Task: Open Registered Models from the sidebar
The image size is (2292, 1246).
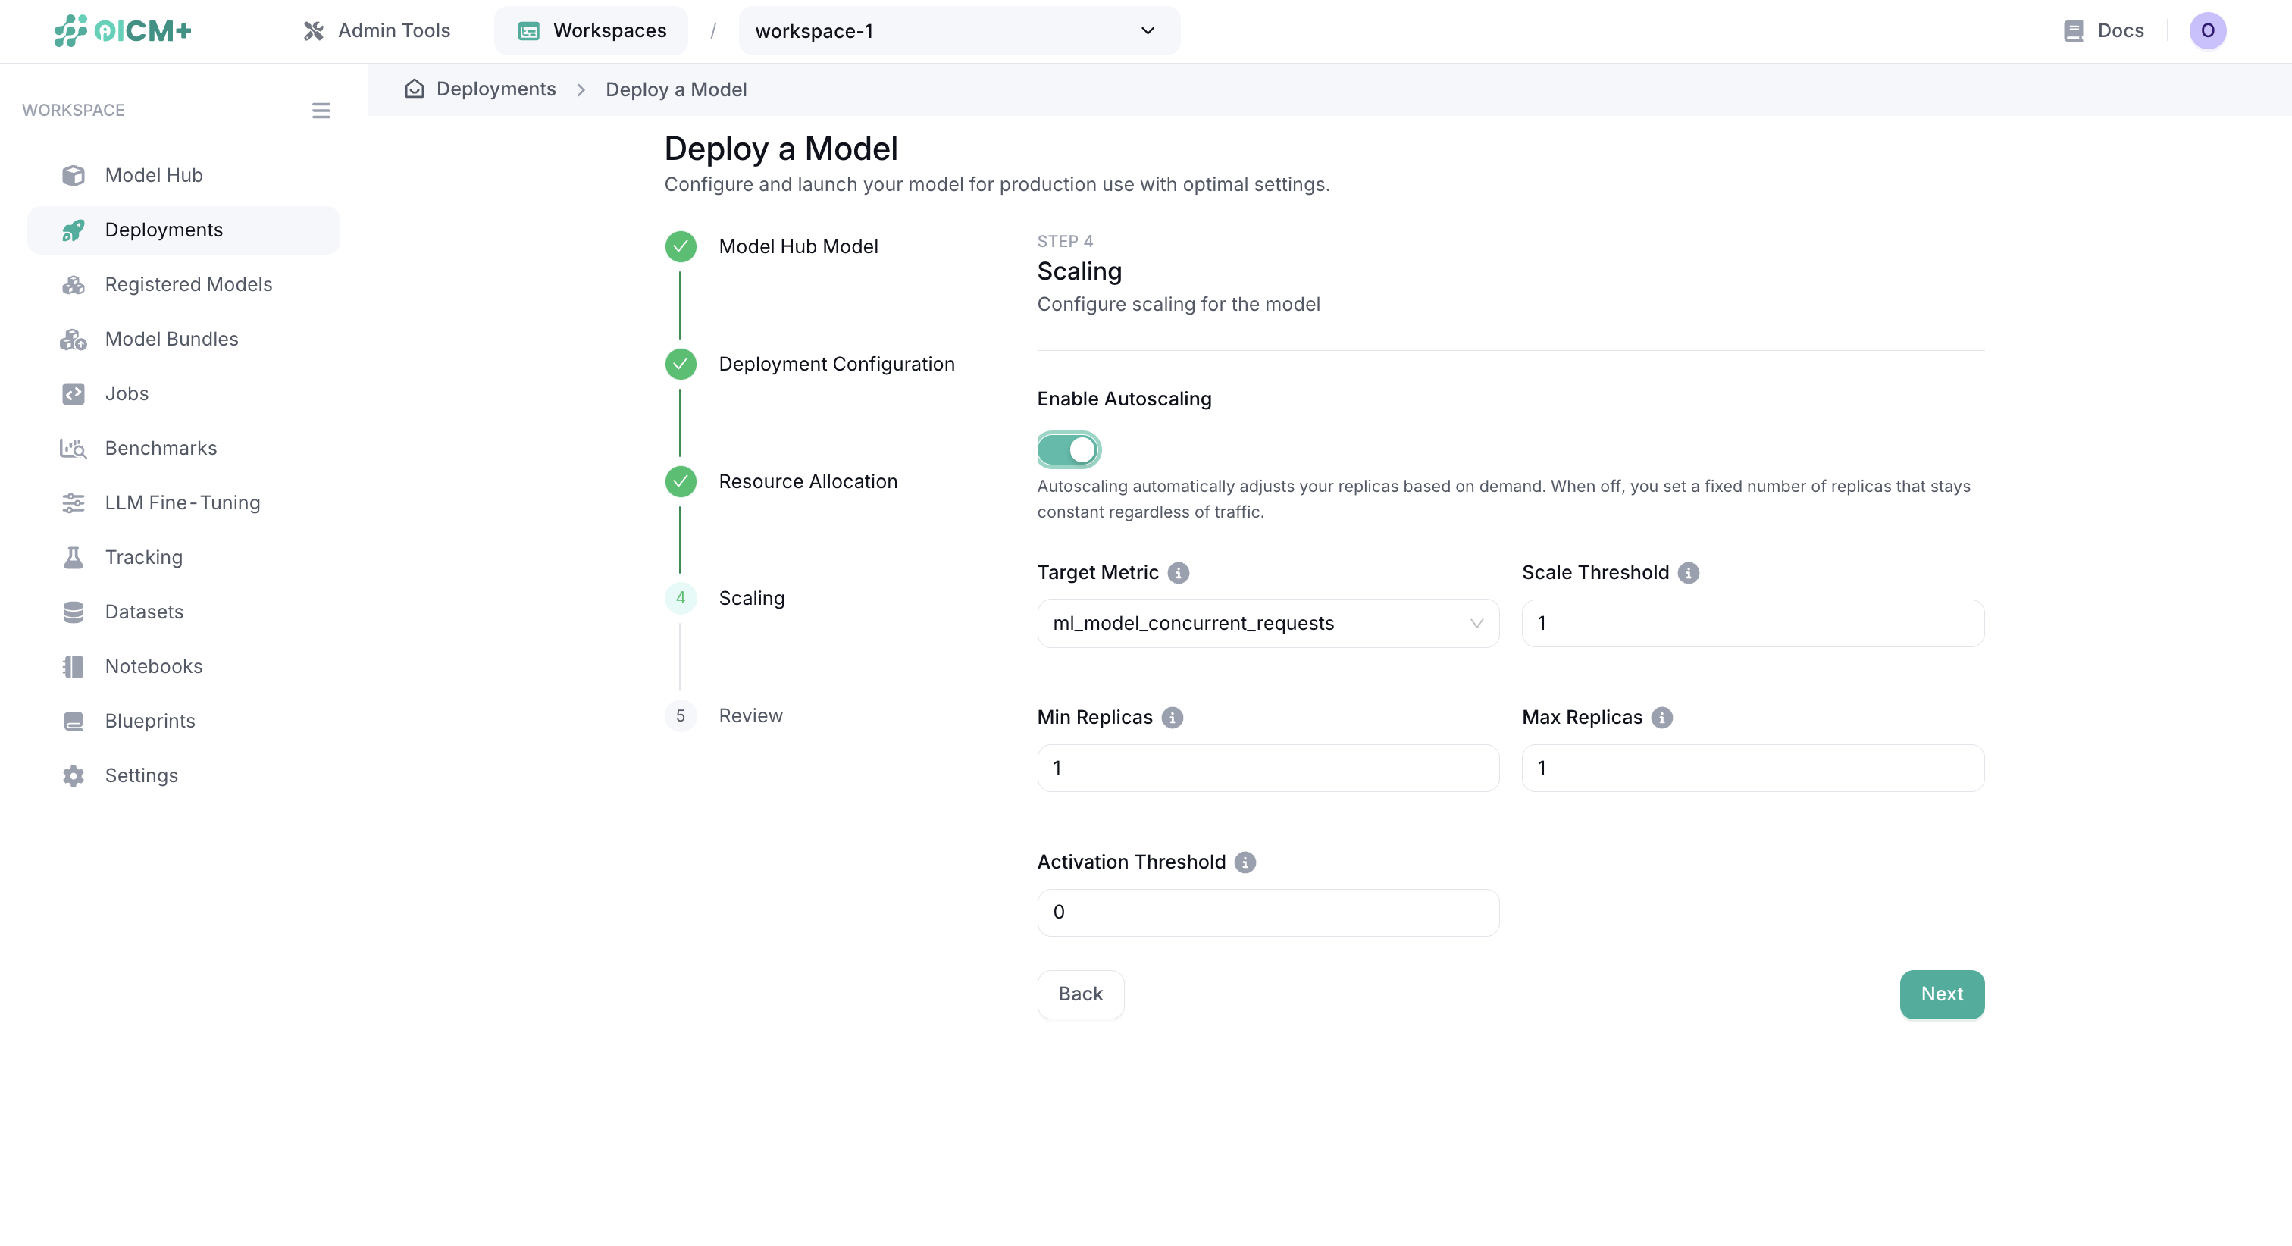Action: click(x=189, y=284)
